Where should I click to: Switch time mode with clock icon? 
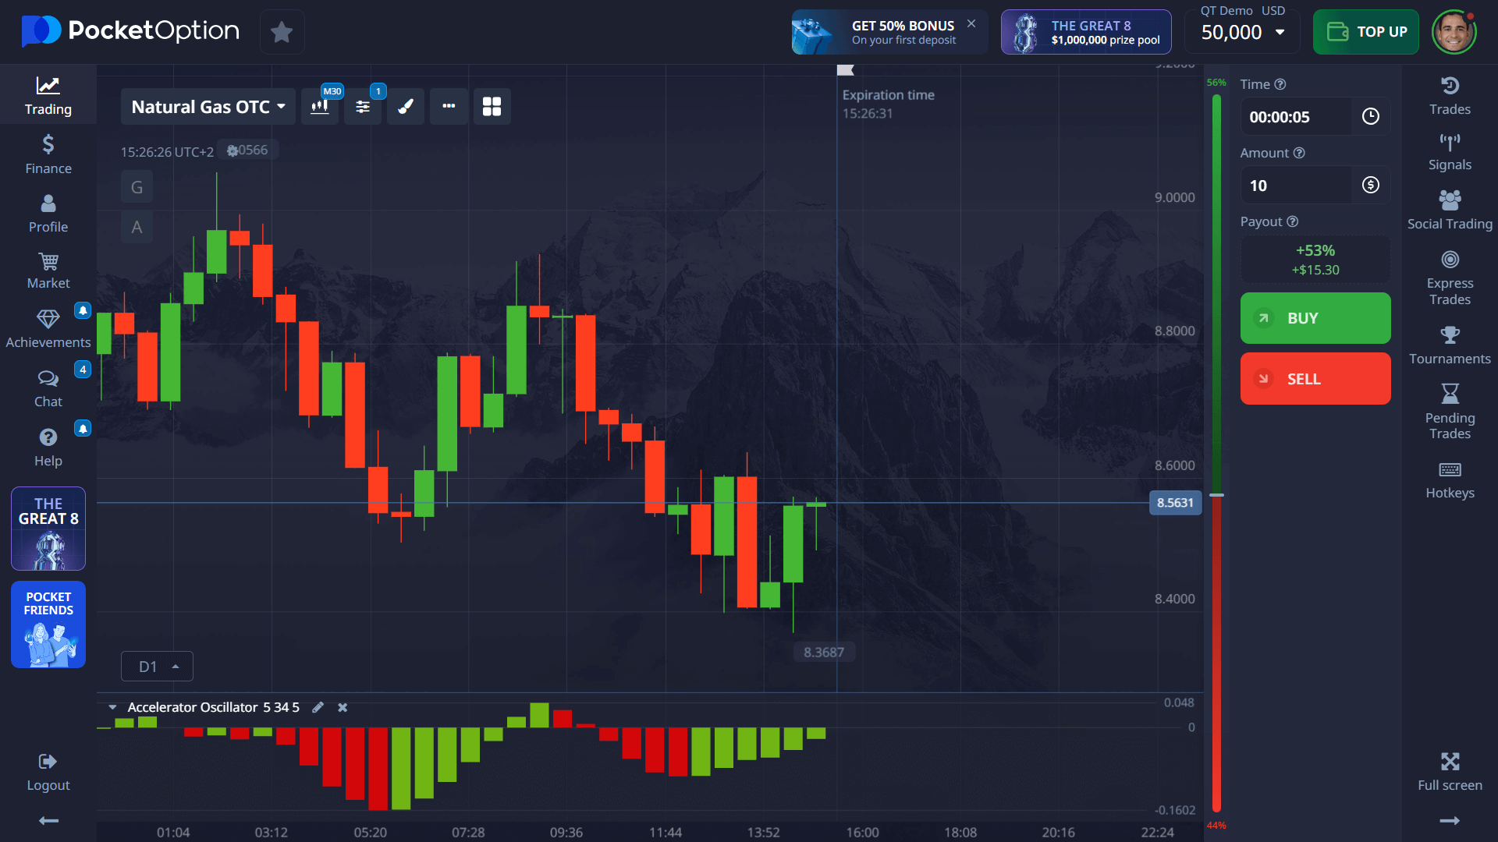coord(1370,117)
